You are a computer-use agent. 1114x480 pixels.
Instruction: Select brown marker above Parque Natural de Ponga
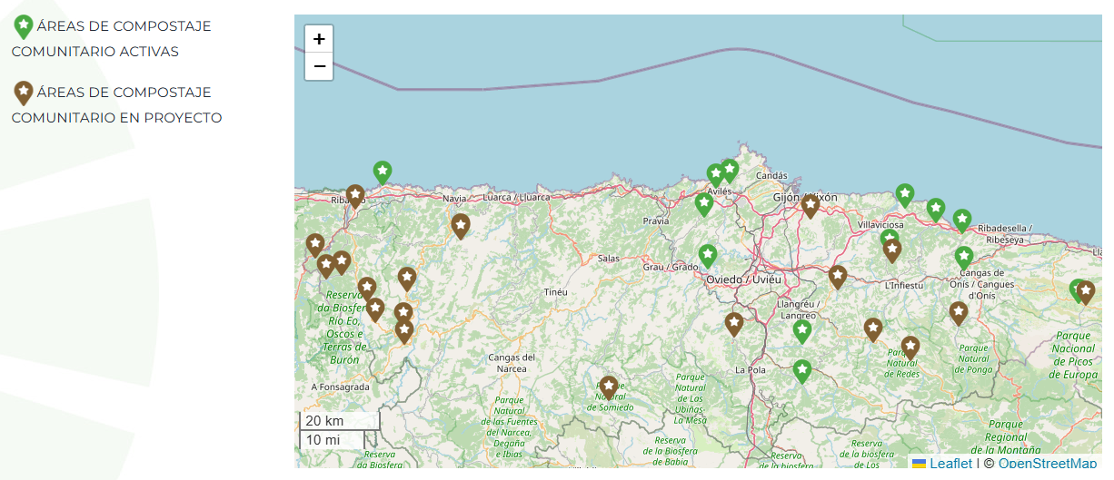[959, 312]
